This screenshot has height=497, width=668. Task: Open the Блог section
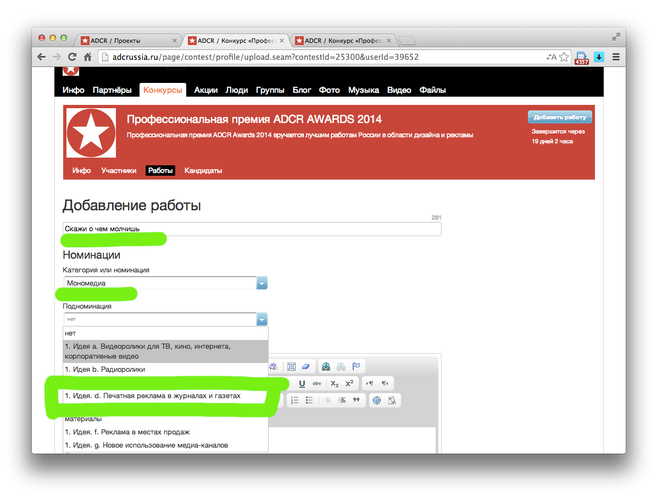pyautogui.click(x=302, y=90)
